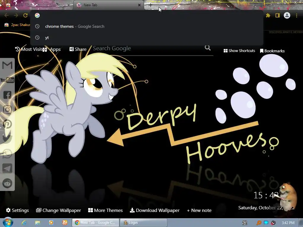Close the Chrome Web Store tab

point(69,5)
